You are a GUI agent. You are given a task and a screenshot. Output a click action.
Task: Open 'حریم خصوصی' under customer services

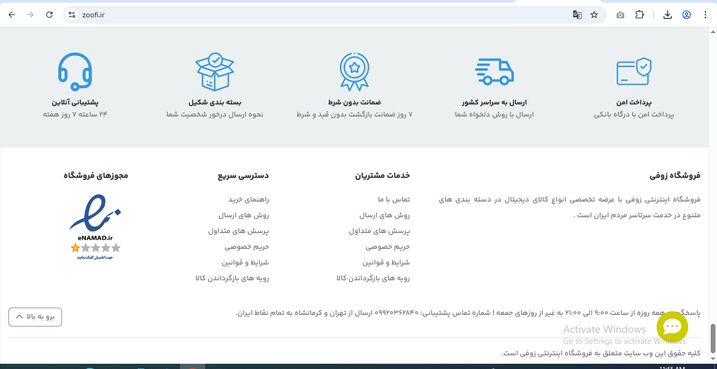tap(387, 246)
